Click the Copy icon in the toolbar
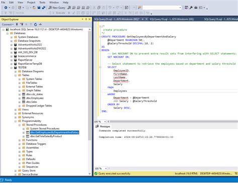The image size is (238, 190). 99,8
